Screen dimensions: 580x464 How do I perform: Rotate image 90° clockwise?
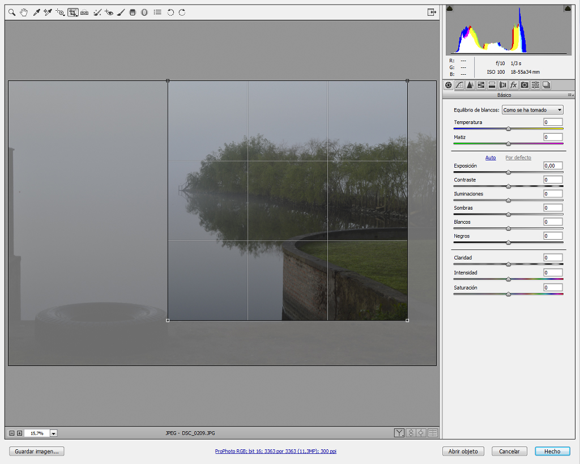182,12
